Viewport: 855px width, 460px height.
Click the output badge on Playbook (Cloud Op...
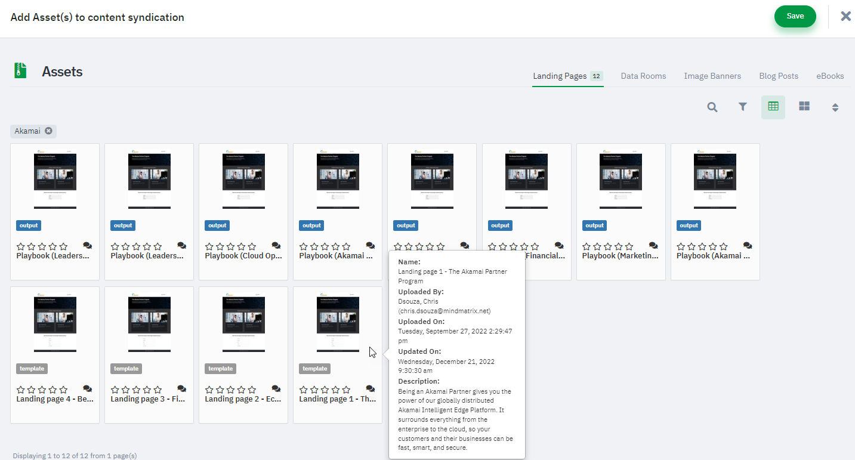tap(217, 226)
